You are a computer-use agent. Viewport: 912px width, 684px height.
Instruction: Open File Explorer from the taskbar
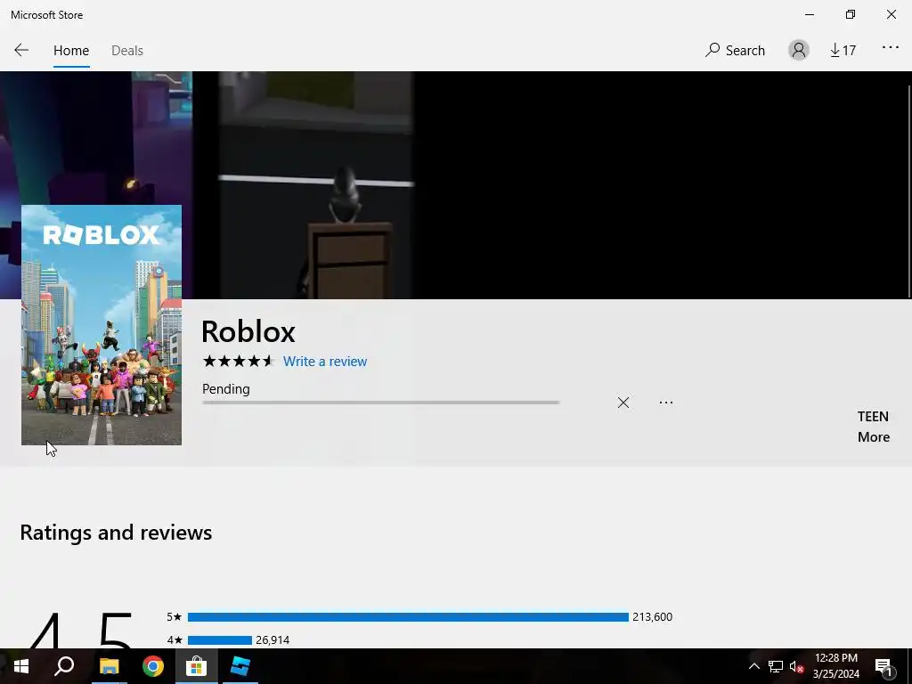coord(109,666)
